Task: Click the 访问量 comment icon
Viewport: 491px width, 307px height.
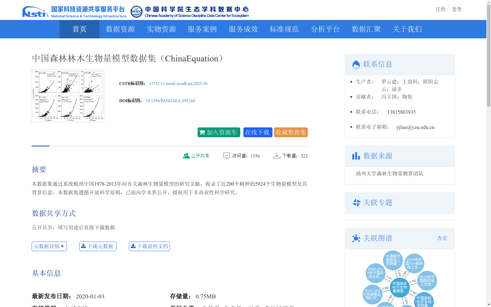Action: (x=226, y=156)
